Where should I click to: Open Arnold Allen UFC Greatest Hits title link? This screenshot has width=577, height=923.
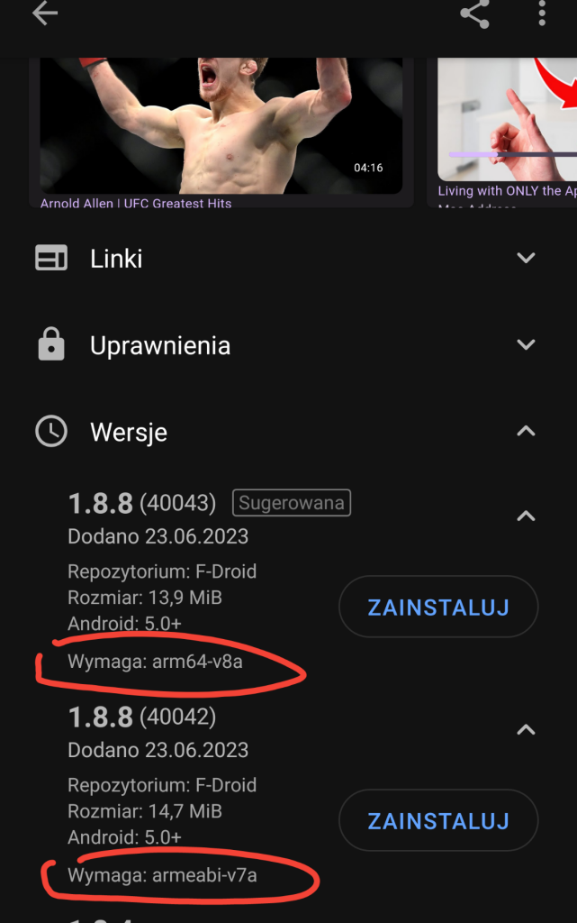[136, 203]
